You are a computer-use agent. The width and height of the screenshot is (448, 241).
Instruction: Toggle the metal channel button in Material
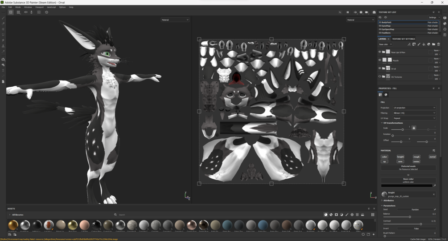tap(432, 157)
